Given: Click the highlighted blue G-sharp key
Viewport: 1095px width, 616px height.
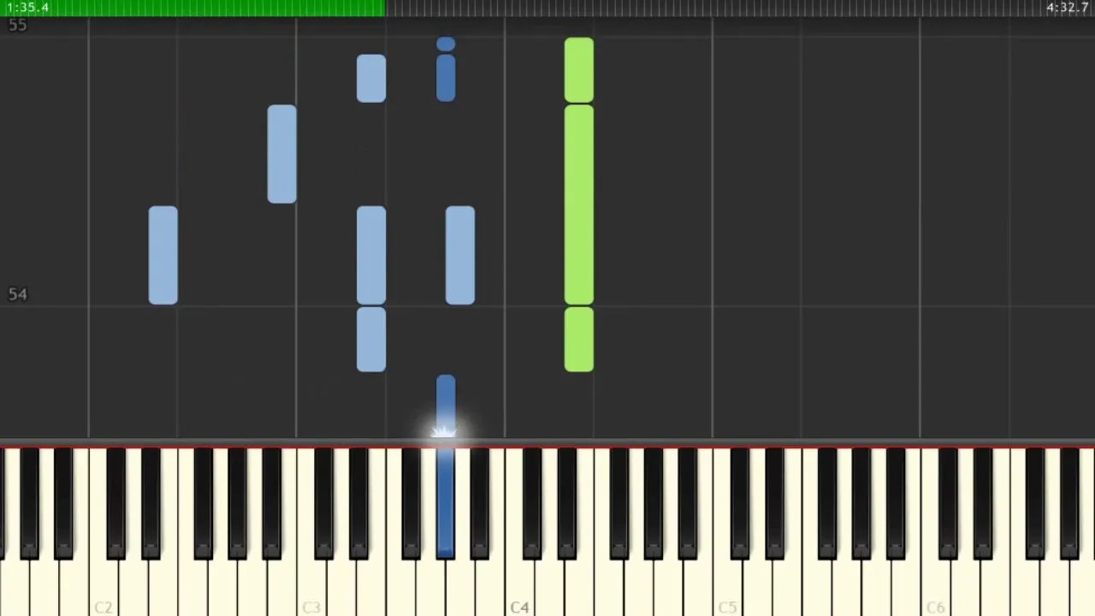Looking at the screenshot, I should 445,505.
